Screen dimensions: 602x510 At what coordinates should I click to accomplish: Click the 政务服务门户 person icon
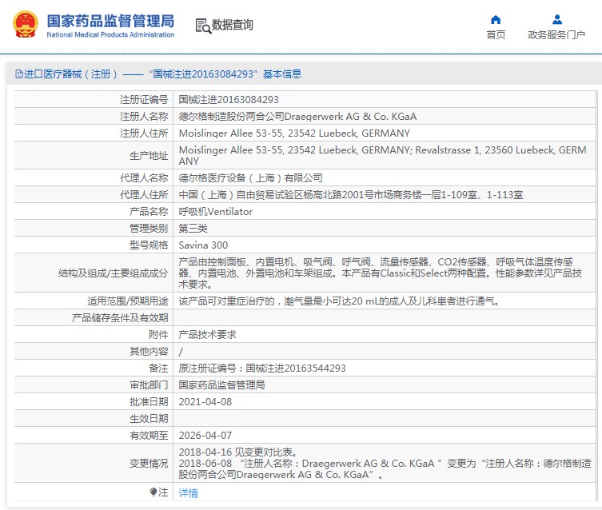pyautogui.click(x=556, y=19)
